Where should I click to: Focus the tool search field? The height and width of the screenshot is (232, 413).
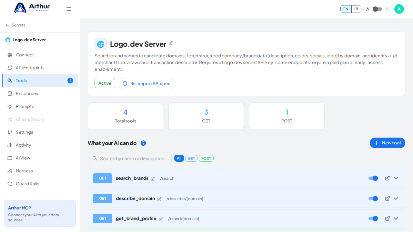tap(130, 158)
